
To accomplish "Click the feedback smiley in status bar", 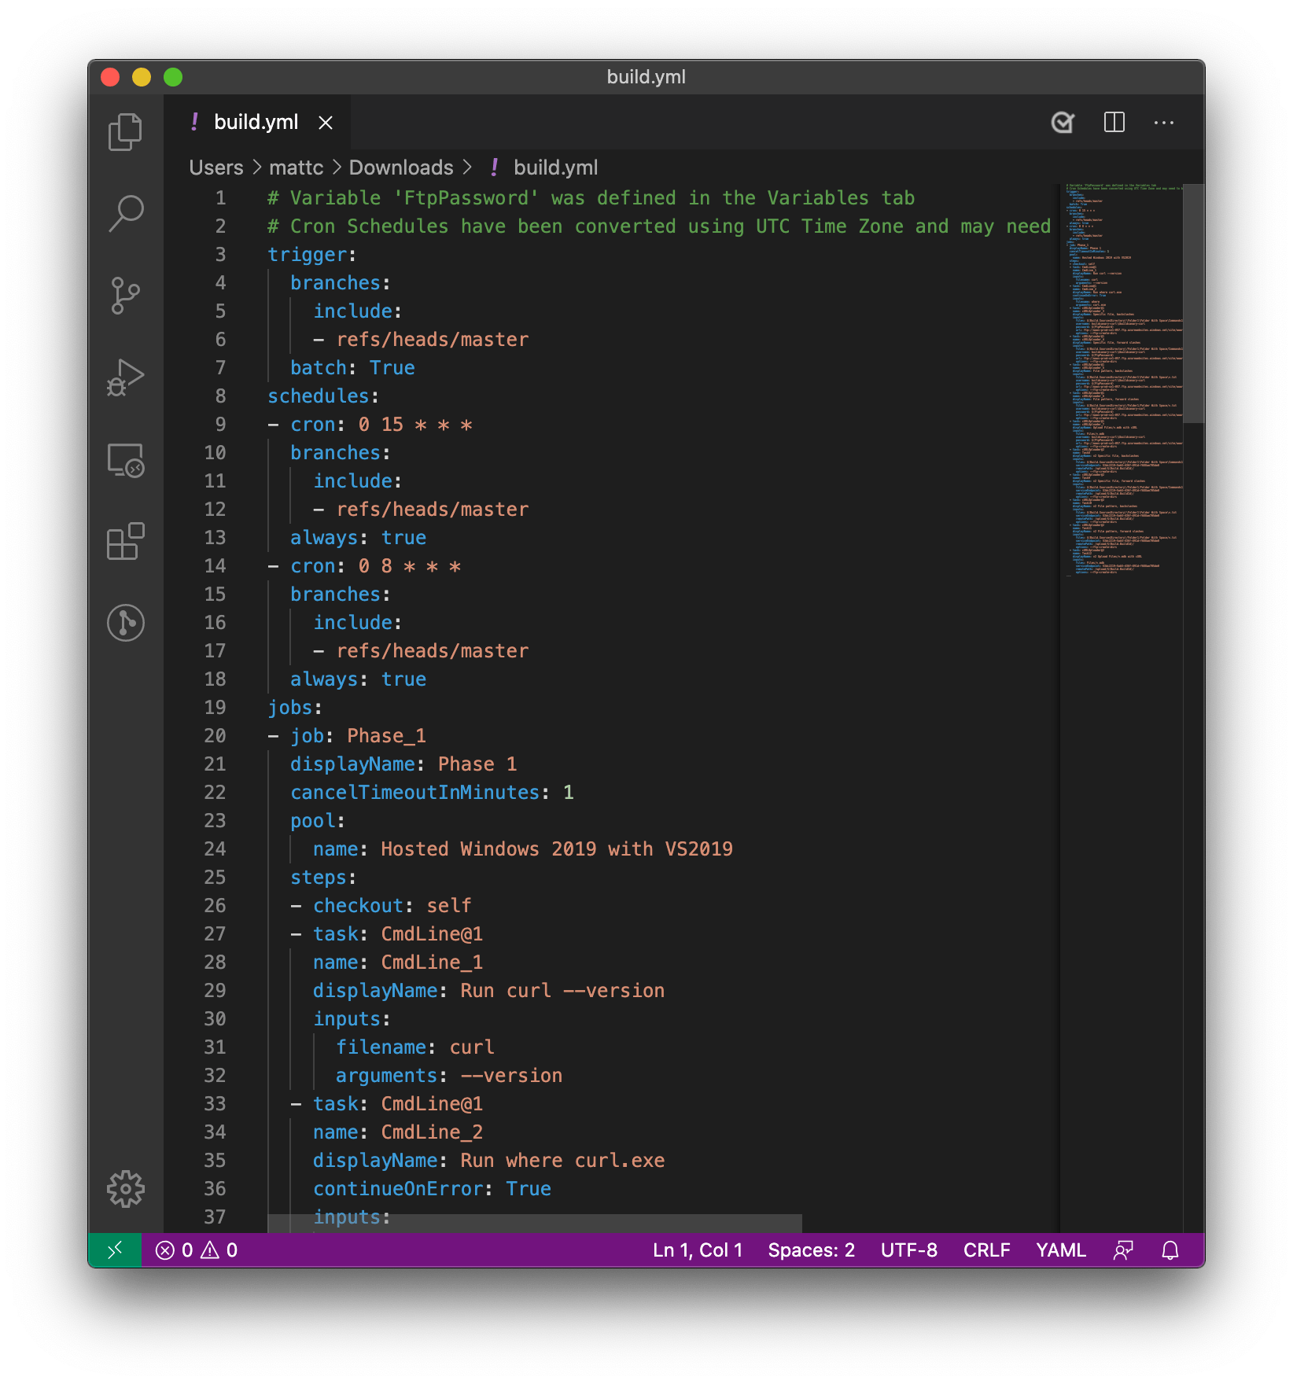I will point(1123,1250).
